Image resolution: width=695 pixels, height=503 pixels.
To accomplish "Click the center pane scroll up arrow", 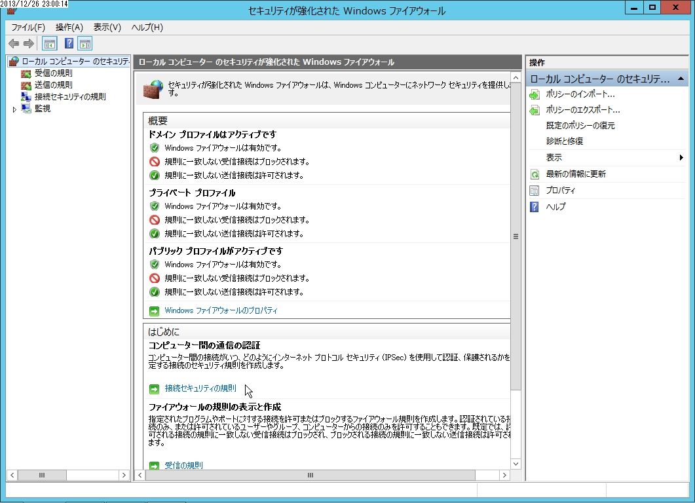I will [516, 77].
